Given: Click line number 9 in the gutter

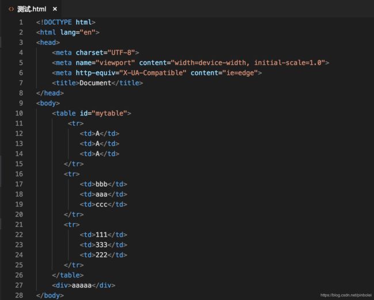Looking at the screenshot, I should pos(21,103).
